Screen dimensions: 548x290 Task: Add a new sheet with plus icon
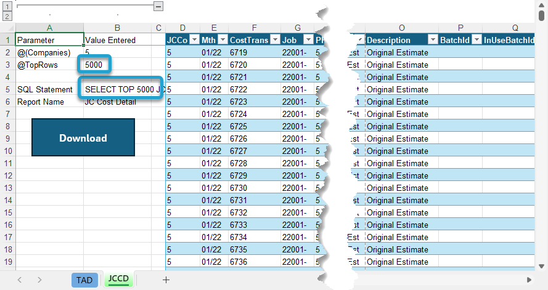(x=166, y=280)
